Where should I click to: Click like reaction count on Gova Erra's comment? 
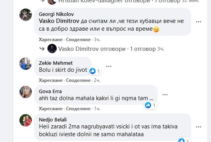tap(151, 105)
